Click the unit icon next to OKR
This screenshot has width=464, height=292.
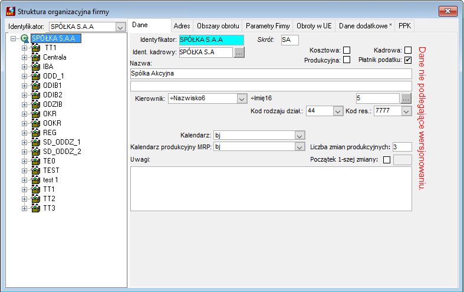click(x=35, y=114)
